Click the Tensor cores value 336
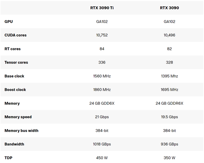 [102, 62]
